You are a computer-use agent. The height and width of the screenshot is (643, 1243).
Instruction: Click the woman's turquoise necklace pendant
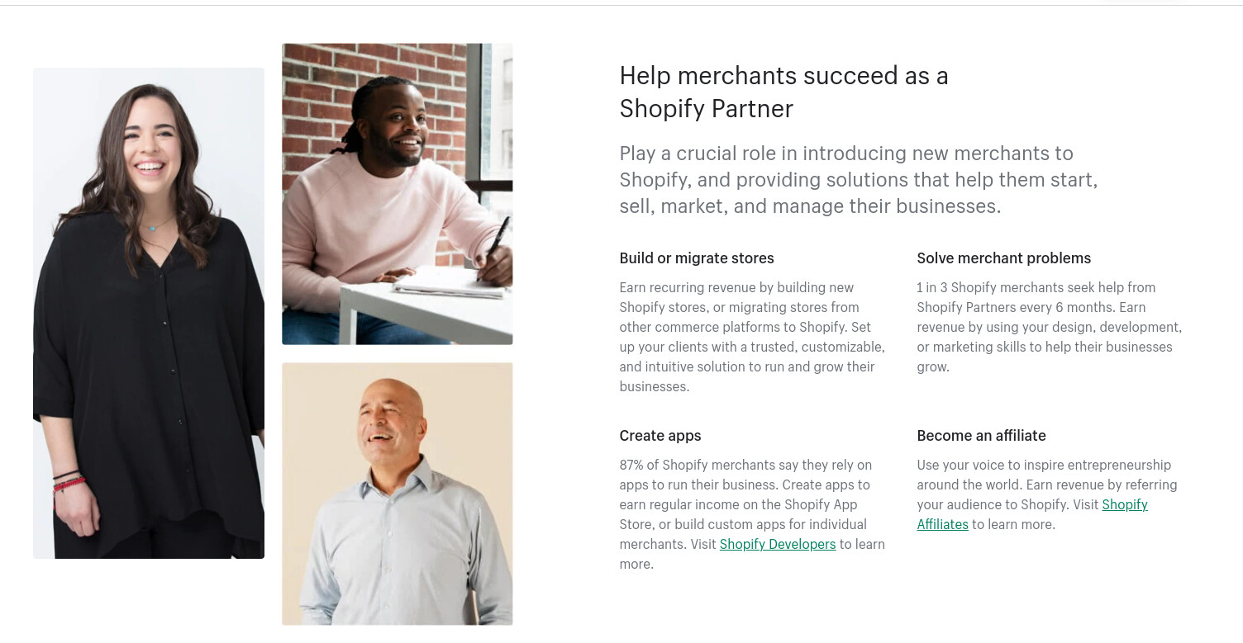click(151, 228)
